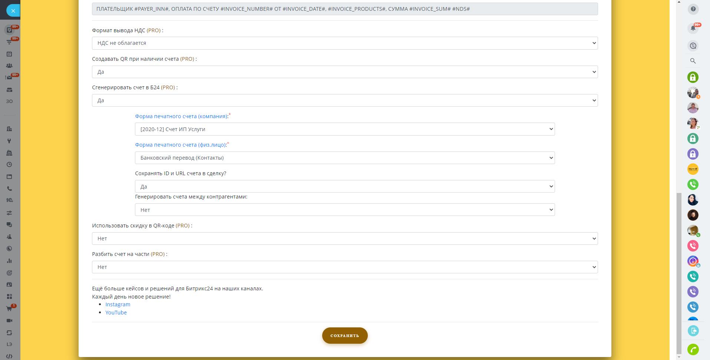
Task: Open the wrench tool icon in left sidebar
Action: coord(9,141)
